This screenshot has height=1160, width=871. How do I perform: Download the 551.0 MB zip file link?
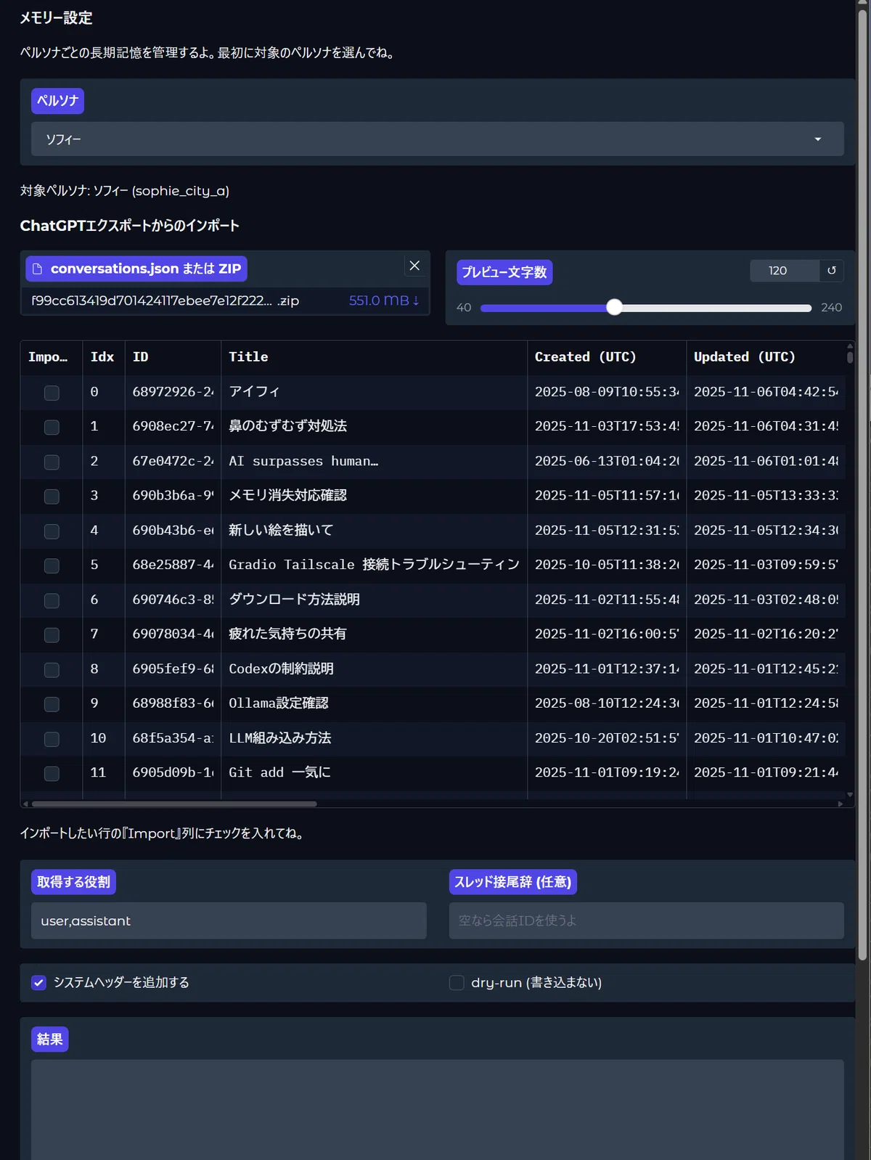coord(384,301)
